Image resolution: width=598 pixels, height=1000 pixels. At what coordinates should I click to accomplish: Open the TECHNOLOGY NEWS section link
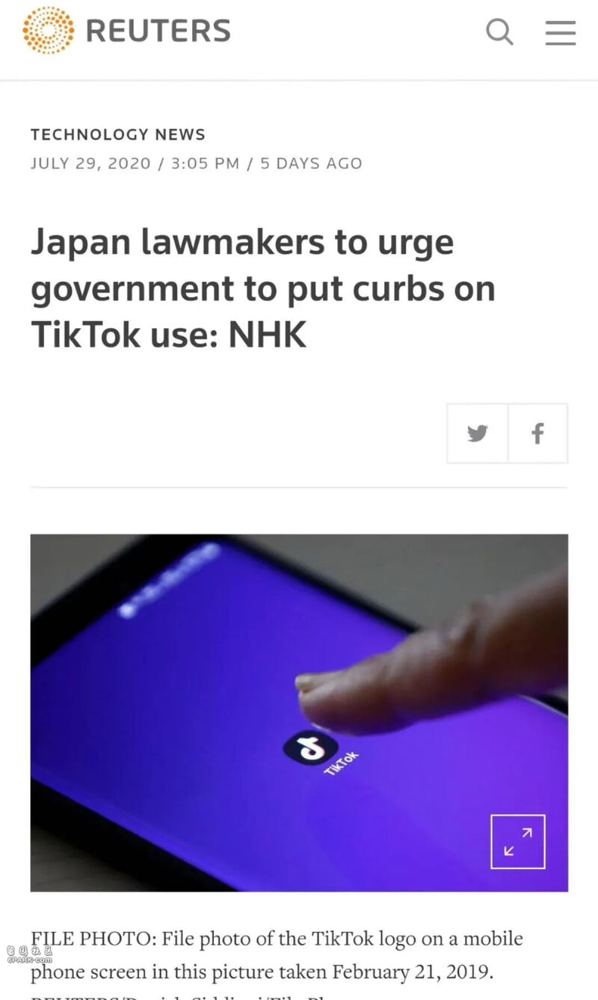118,135
